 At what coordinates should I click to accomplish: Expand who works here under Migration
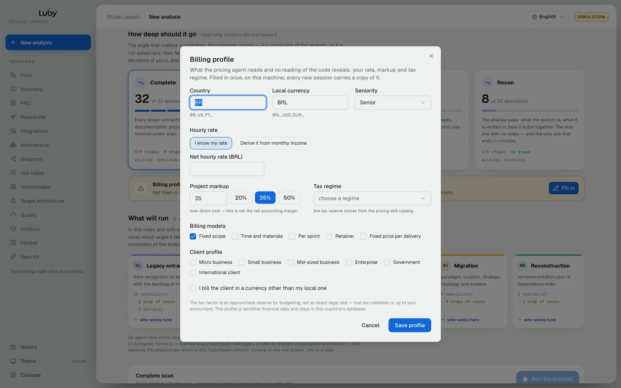(460, 320)
